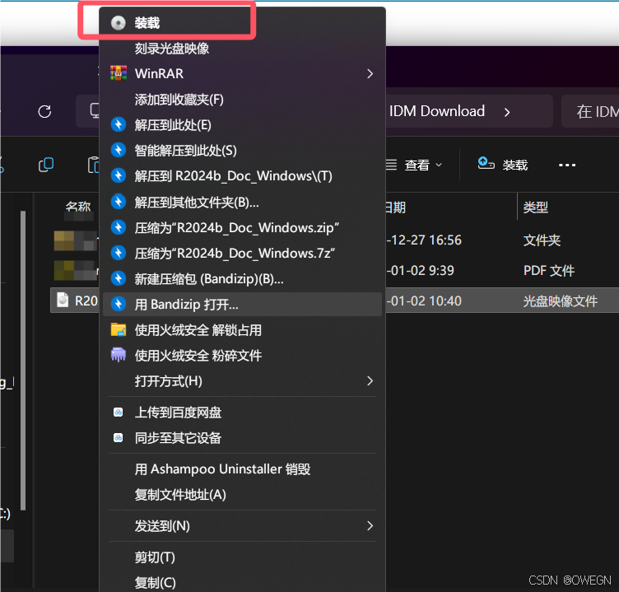Screen dimensions: 619x592
Task: Click the WinRAR books icon
Action: click(x=119, y=73)
